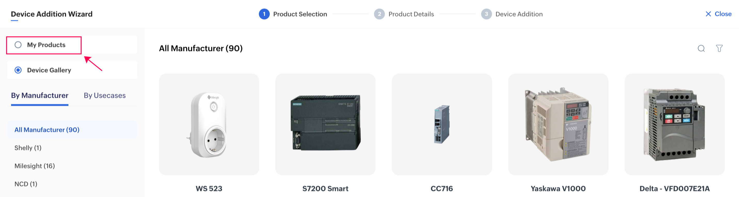Filter by Shelly (1) manufacturer
Image resolution: width=739 pixels, height=197 pixels.
pos(28,148)
